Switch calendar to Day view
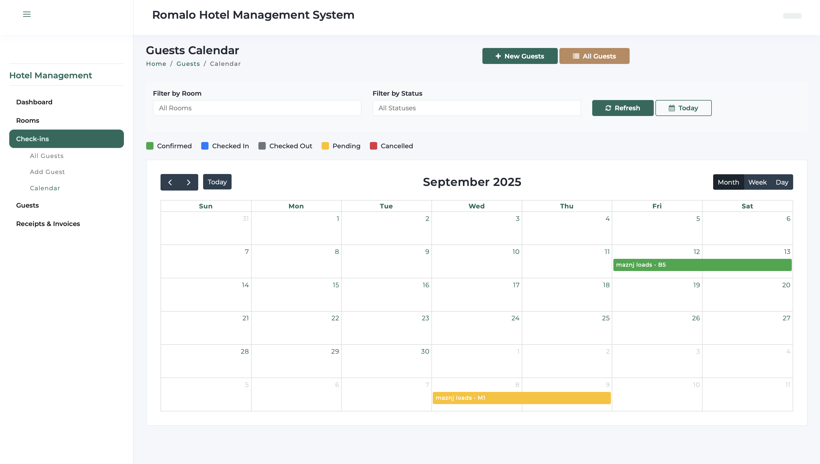 point(782,182)
